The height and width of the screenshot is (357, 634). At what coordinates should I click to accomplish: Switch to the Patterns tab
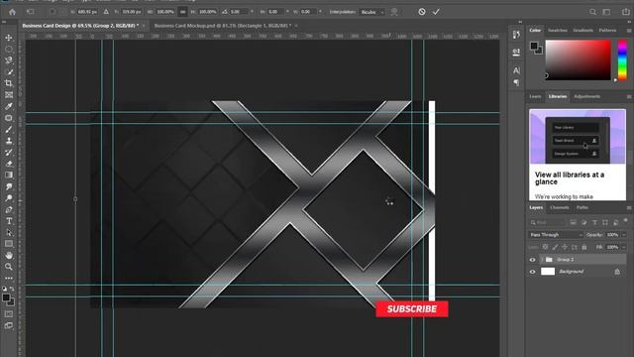pos(607,31)
